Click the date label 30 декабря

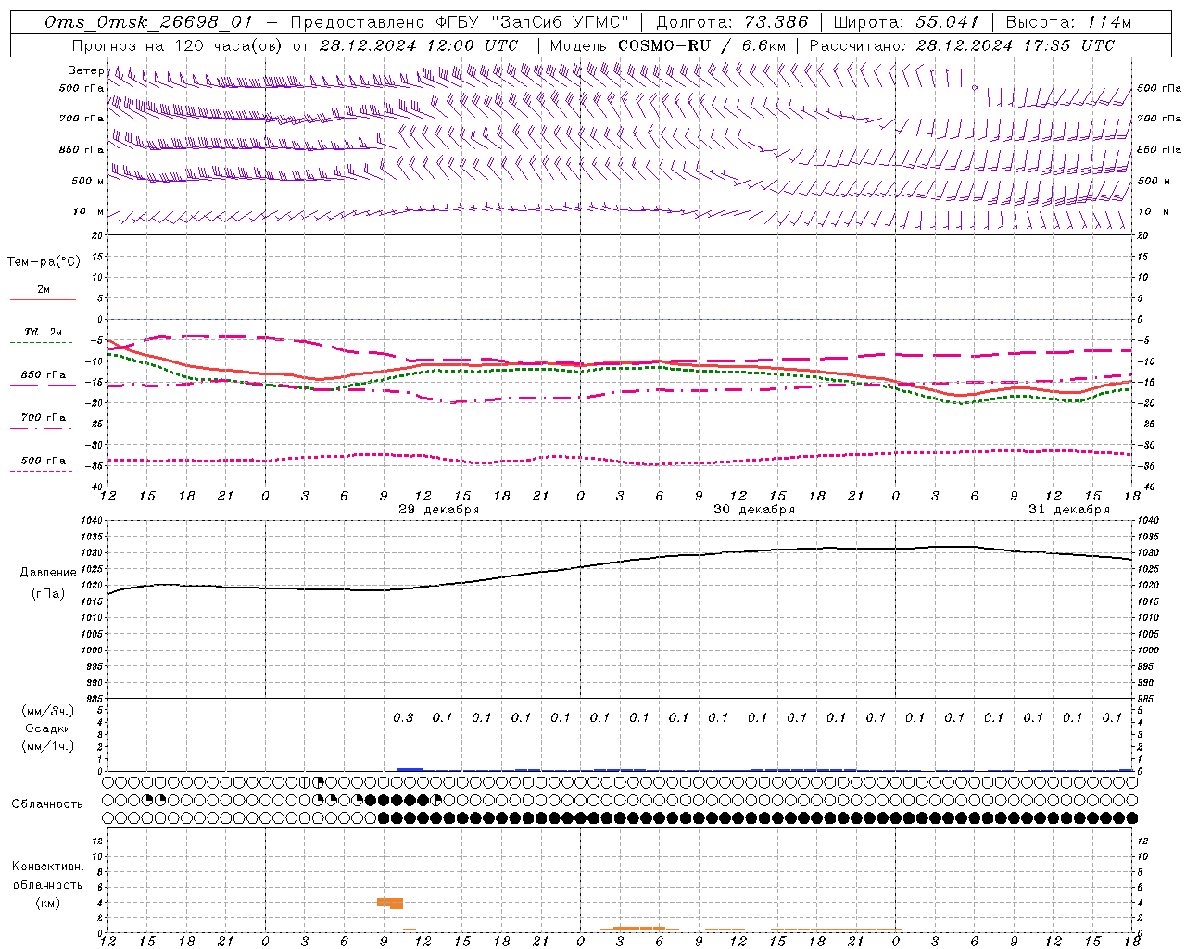click(x=754, y=510)
